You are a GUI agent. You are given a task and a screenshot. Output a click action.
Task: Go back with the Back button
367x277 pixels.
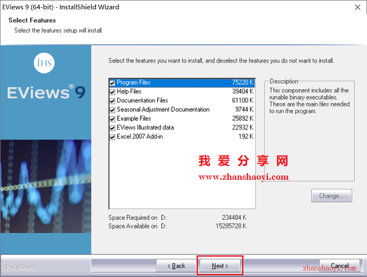click(x=176, y=266)
